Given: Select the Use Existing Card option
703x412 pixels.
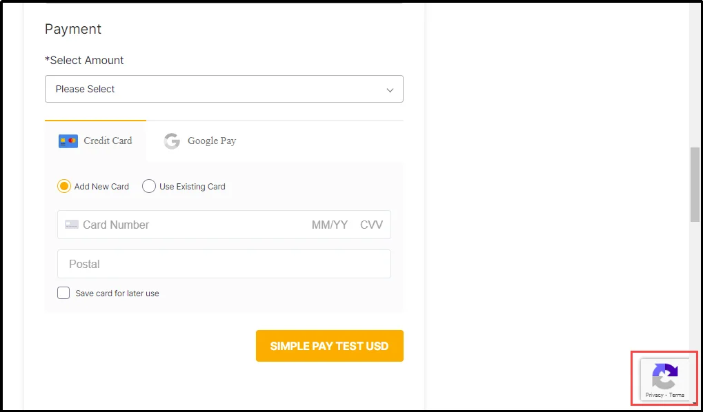Looking at the screenshot, I should tap(148, 186).
